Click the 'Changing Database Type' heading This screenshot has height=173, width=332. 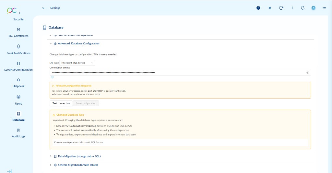70,115
